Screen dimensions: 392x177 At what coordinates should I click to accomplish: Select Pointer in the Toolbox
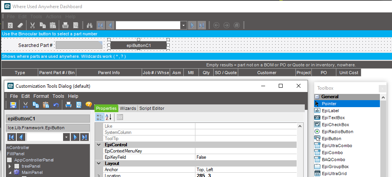(347, 104)
